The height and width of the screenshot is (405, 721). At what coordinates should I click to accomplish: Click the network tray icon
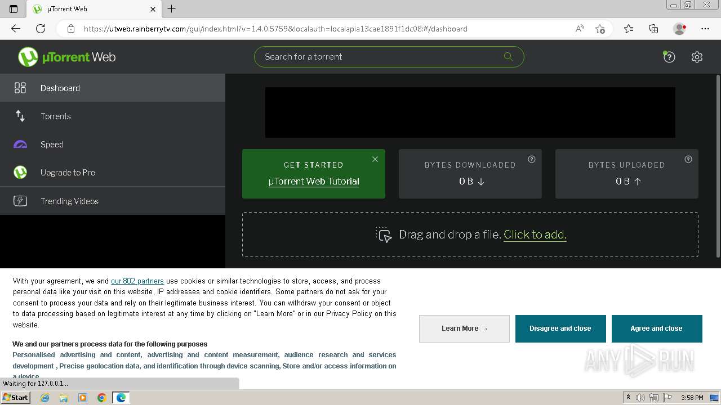click(x=654, y=398)
